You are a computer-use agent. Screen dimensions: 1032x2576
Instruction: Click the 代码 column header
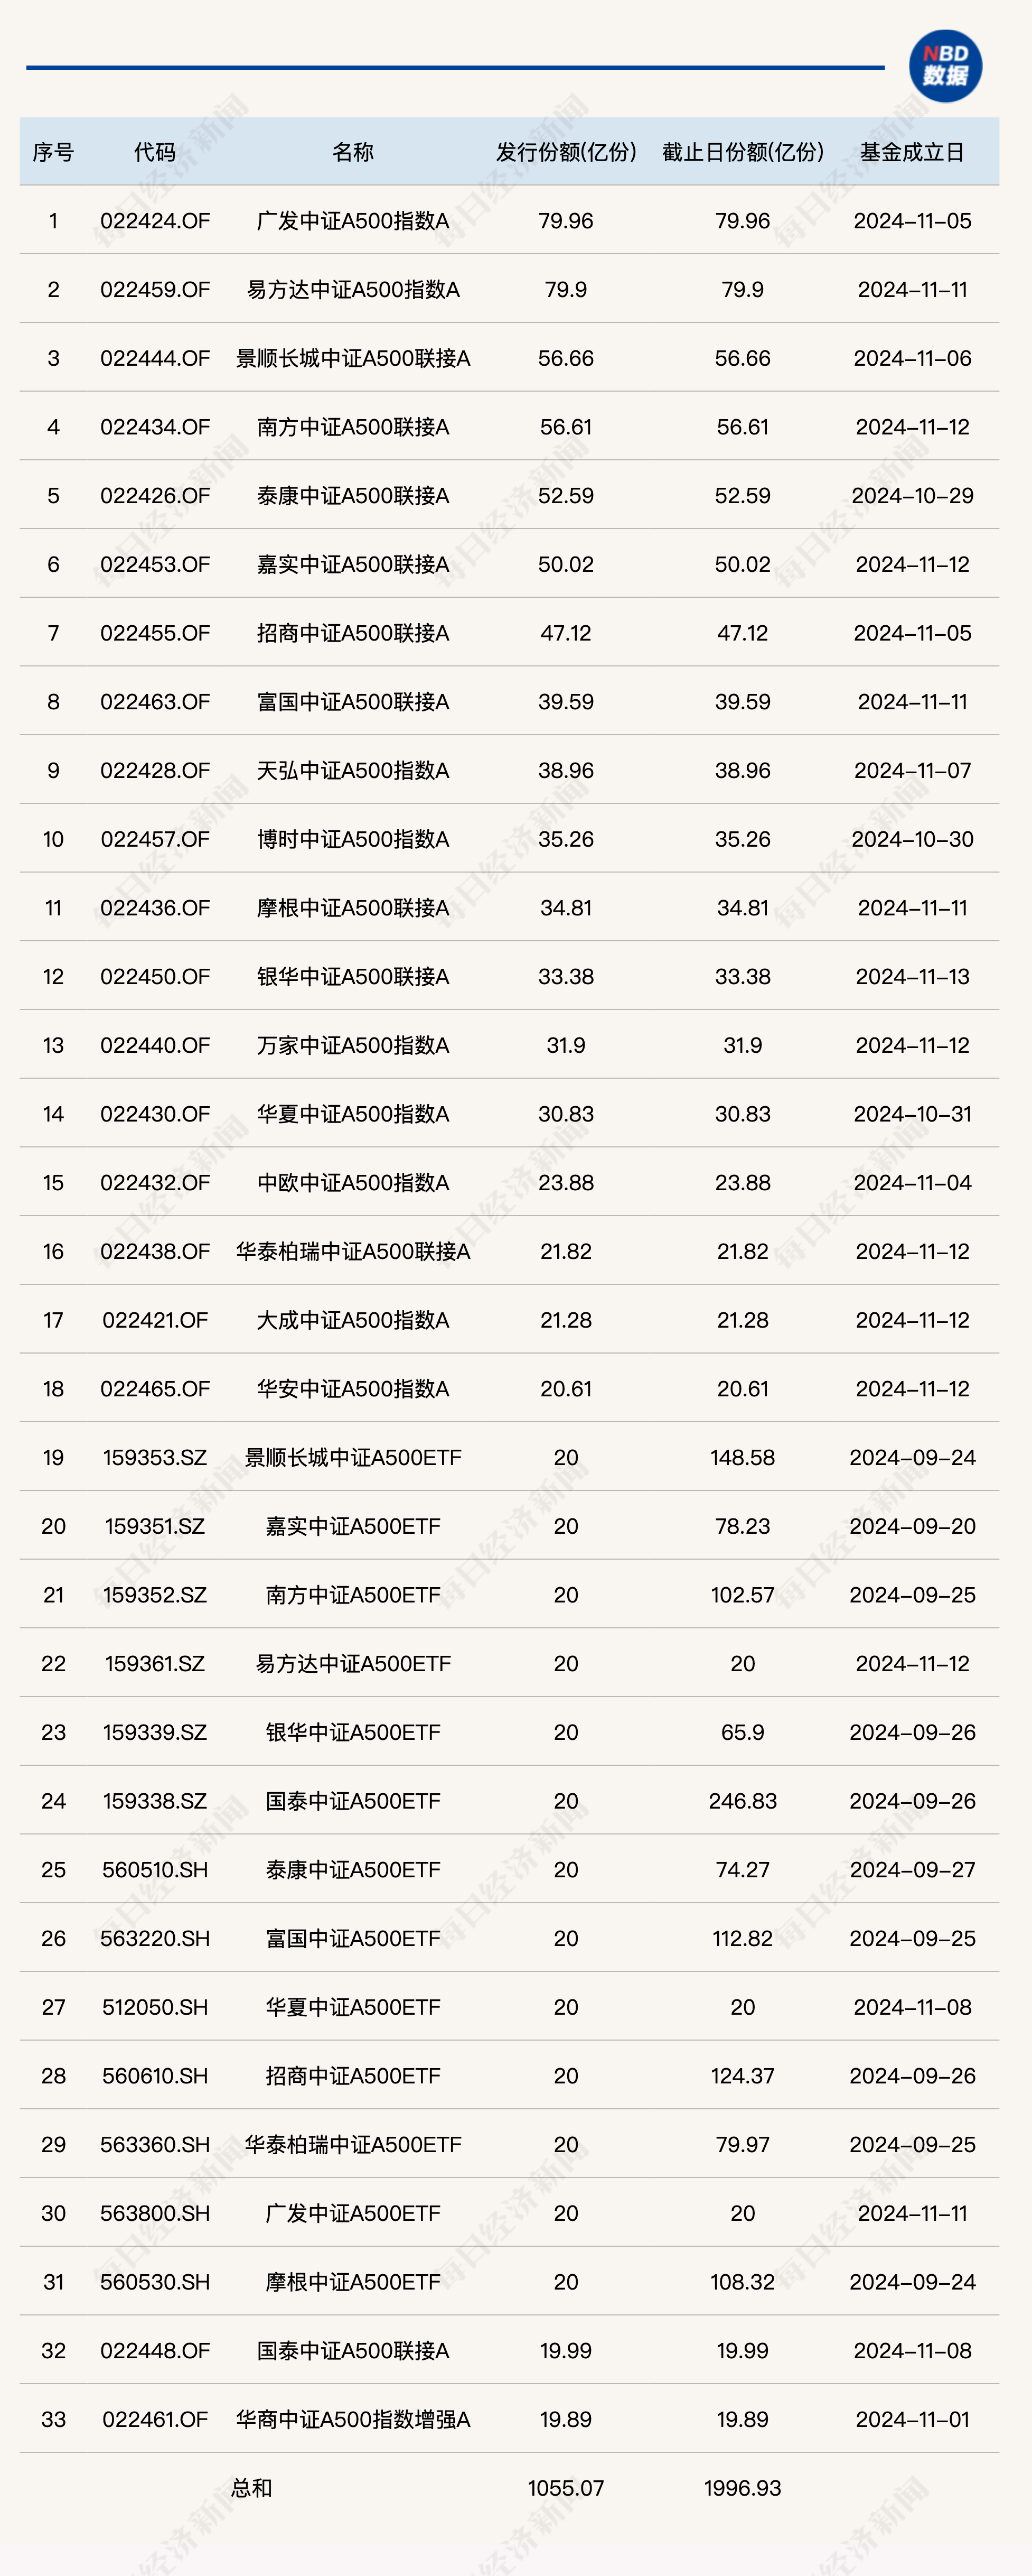[155, 152]
